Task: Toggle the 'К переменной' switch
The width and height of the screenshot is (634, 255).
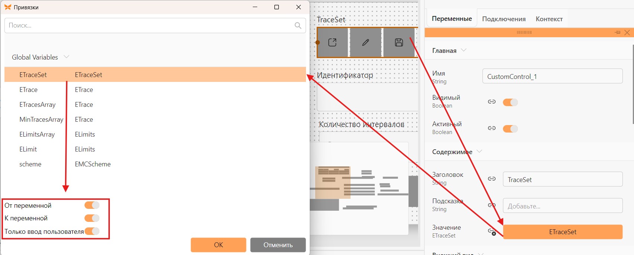Action: point(92,218)
